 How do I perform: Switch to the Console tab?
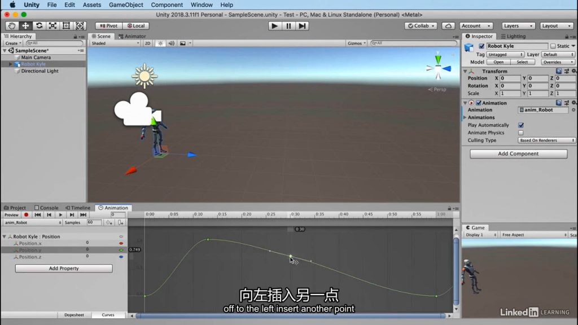click(46, 208)
